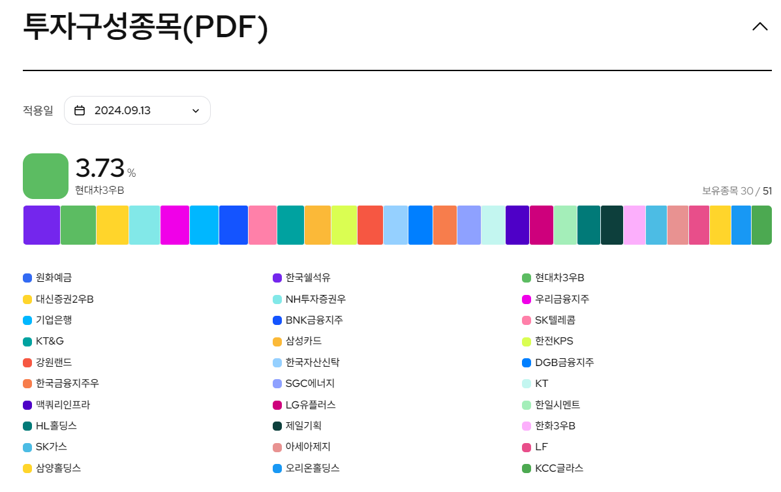Click the KCC글라스 legend entry
This screenshot has height=492, width=781.
(553, 468)
